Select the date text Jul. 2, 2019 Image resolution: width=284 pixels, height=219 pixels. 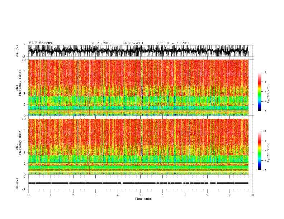coord(100,43)
